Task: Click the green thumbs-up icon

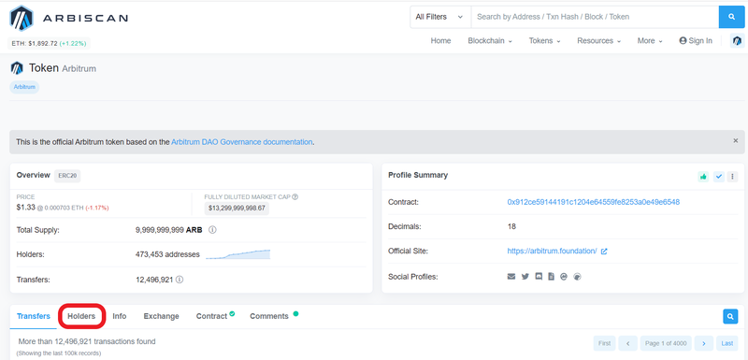Action: 703,177
